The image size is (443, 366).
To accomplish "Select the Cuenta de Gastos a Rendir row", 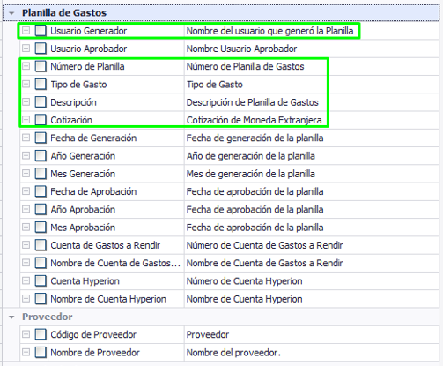I will pos(230,245).
